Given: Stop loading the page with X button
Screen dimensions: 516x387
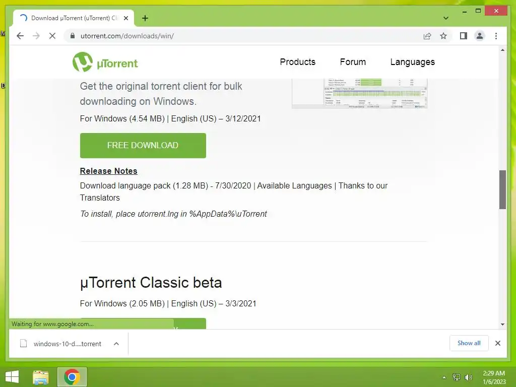Looking at the screenshot, I should (52, 36).
